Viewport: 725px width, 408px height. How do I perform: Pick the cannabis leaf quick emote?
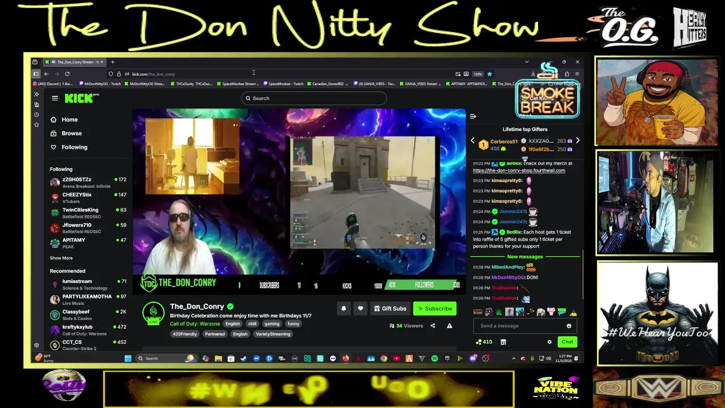[498, 312]
